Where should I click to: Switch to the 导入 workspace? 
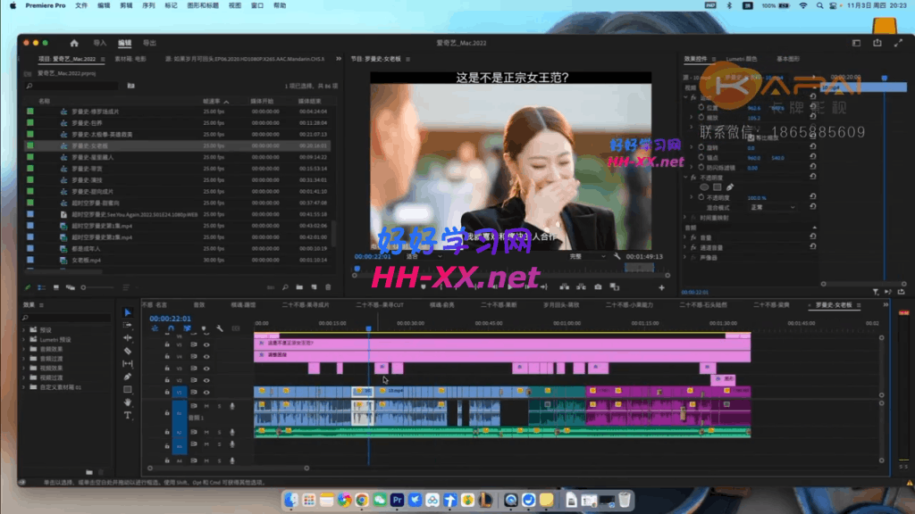click(100, 43)
